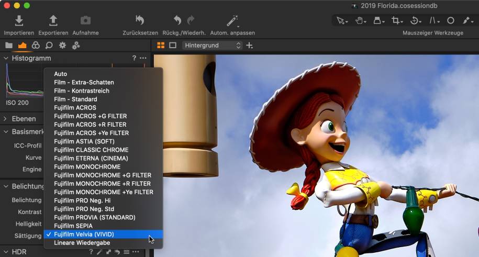The height and width of the screenshot is (257, 479).
Task: Choose plain Fujifilm ACROS entry
Action: (x=103, y=108)
